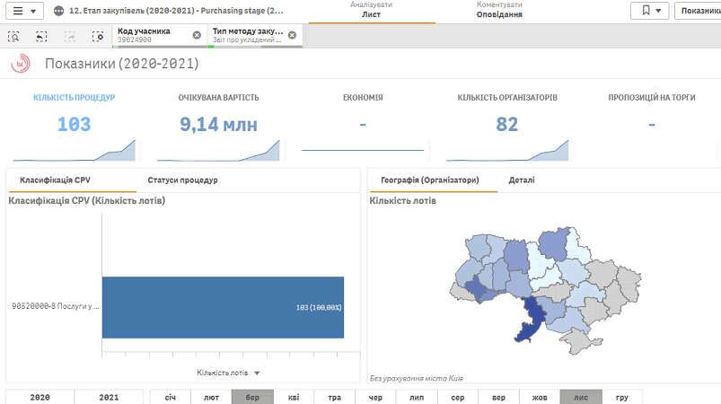The image size is (721, 404).
Task: Click the 103 procedures value
Action: [x=74, y=124]
